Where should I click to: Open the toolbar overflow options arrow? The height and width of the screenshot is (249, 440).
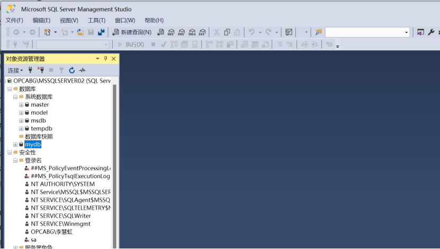coord(338,47)
